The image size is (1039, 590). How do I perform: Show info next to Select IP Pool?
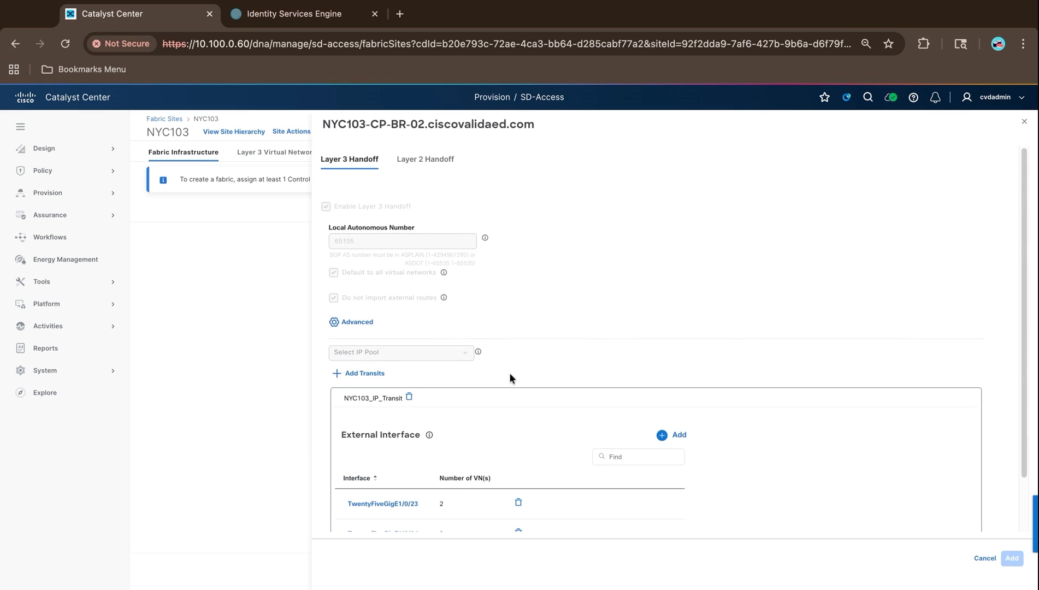pyautogui.click(x=478, y=352)
